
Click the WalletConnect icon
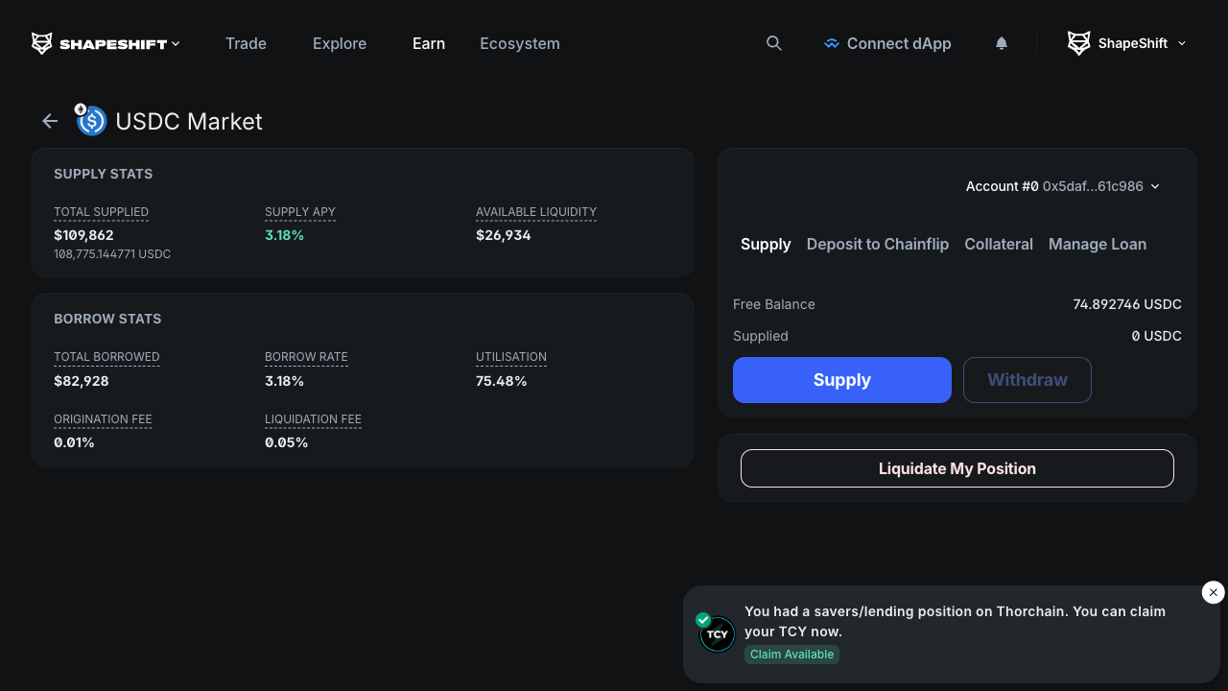tap(832, 43)
